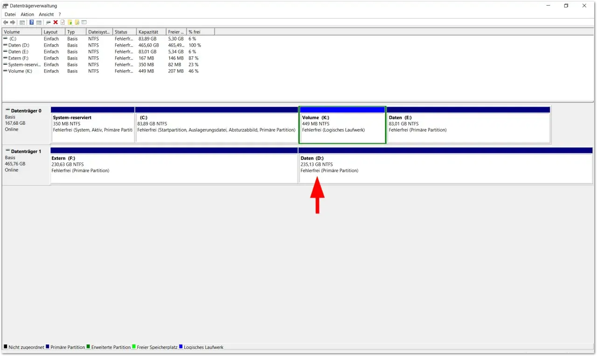Select the (C:) 83,89 GB partition block
Image resolution: width=597 pixels, height=356 pixels.
(217, 125)
